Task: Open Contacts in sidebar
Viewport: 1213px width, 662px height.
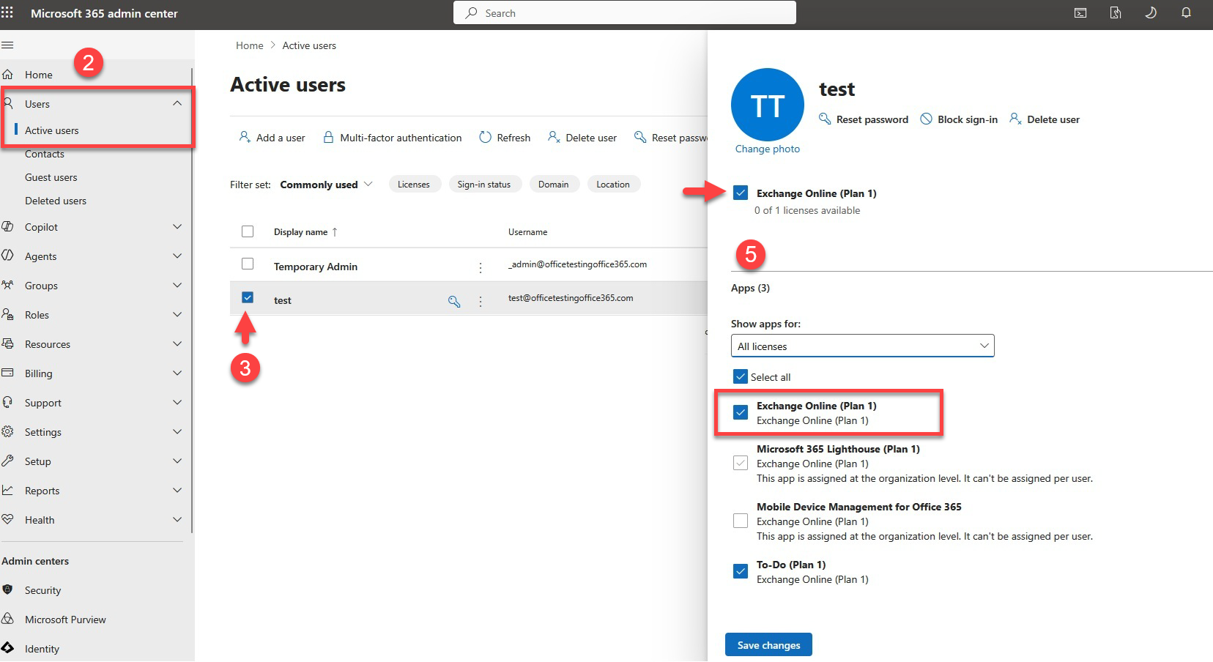Action: (45, 154)
